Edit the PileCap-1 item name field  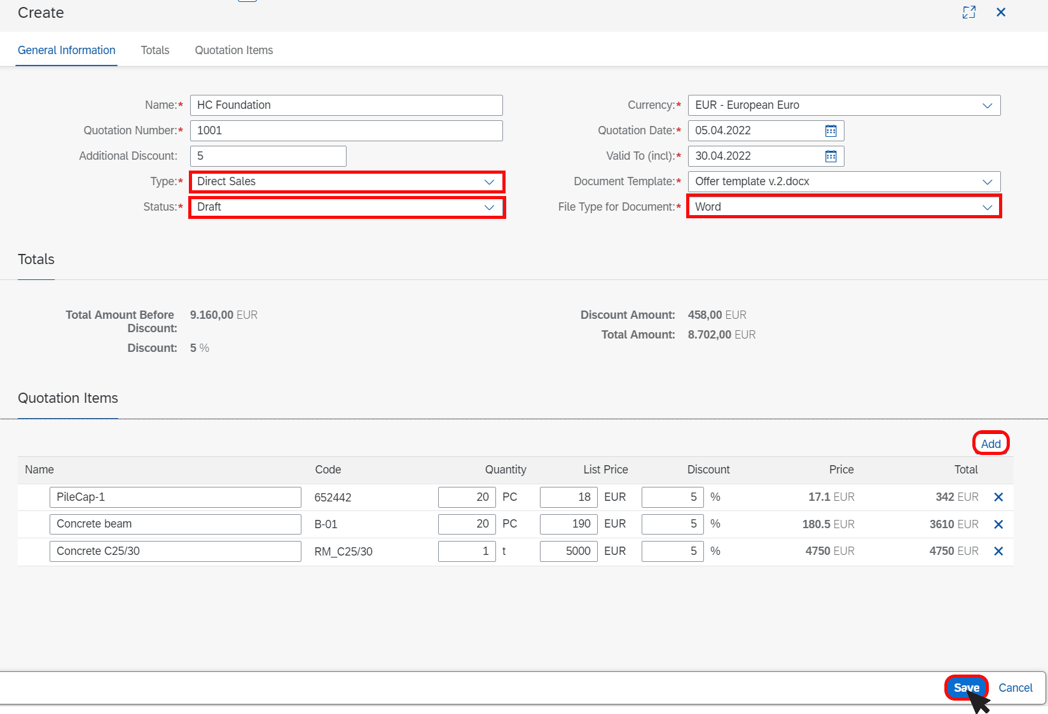point(176,497)
